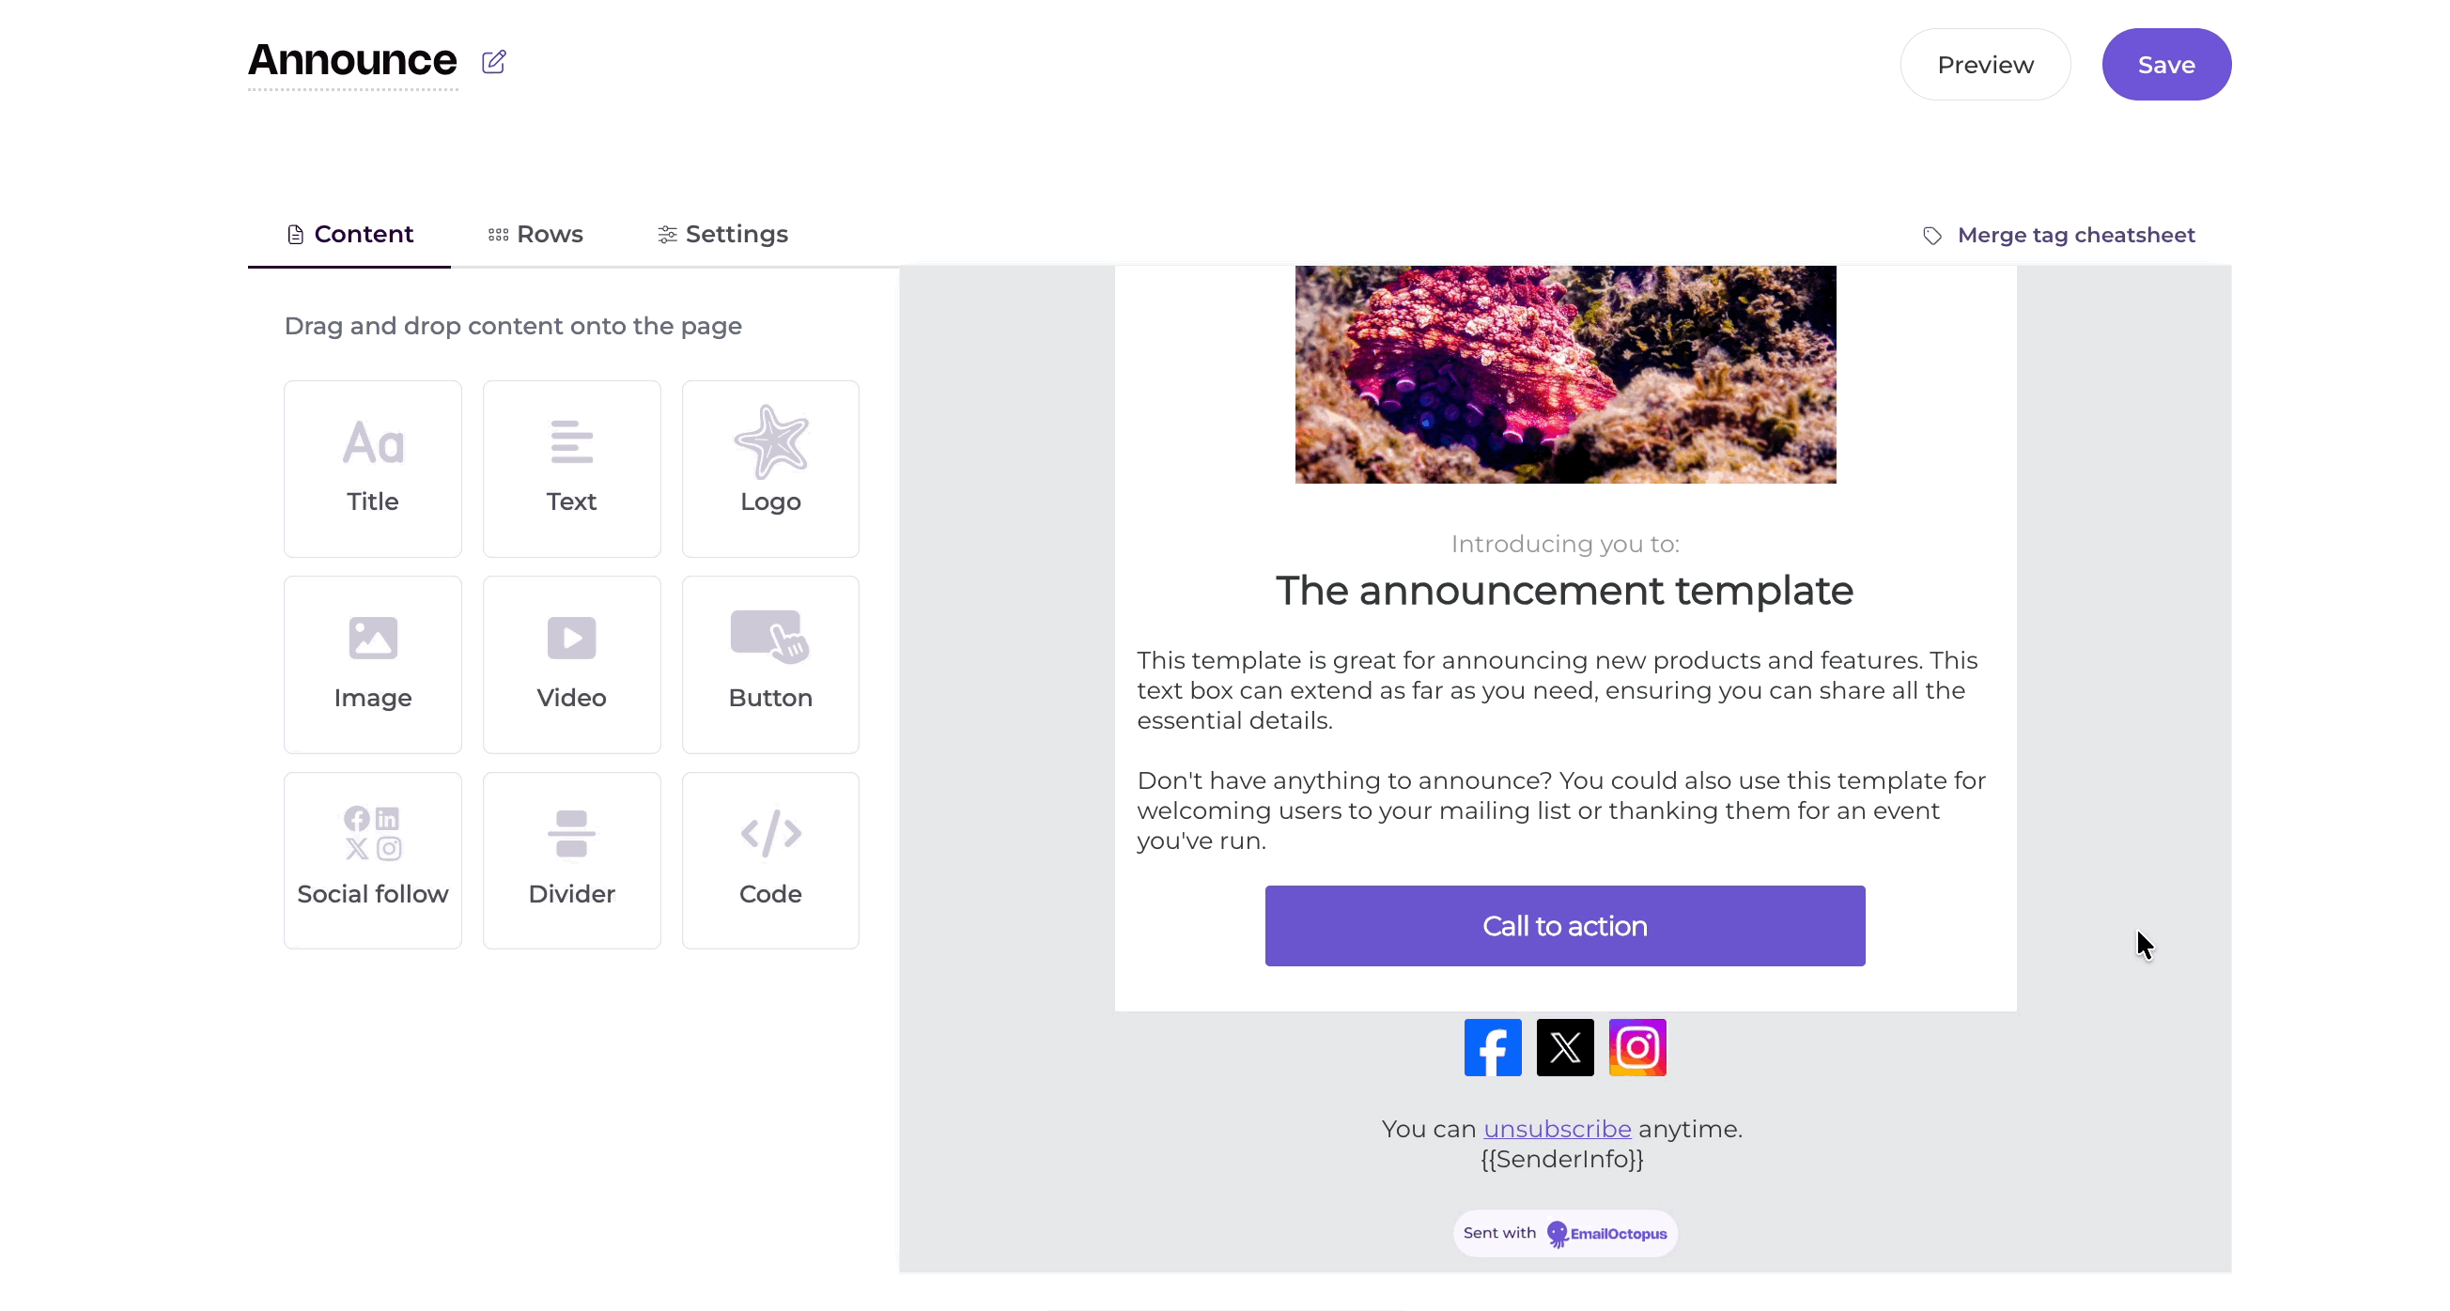
Task: Select the Text content block
Action: [x=570, y=468]
